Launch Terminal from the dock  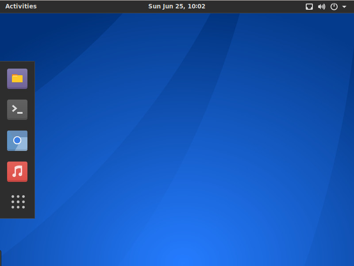[x=17, y=110]
